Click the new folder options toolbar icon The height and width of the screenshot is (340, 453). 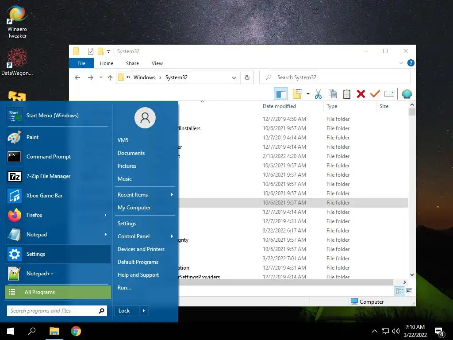(x=298, y=94)
